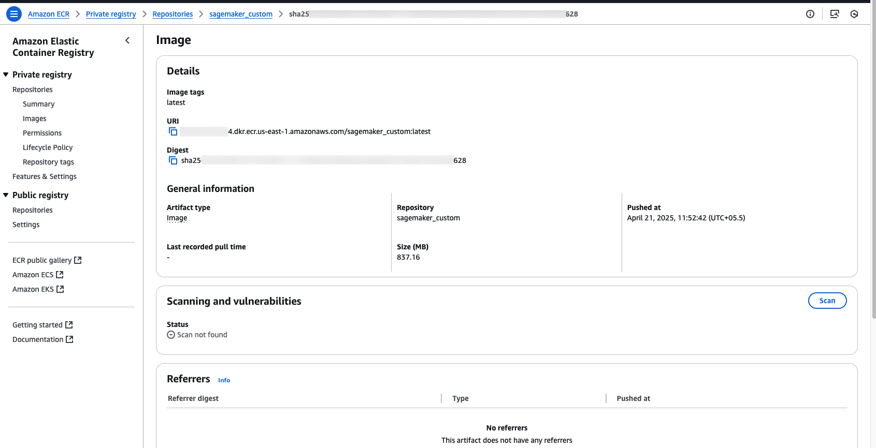Image resolution: width=876 pixels, height=448 pixels.
Task: Copy the image URI
Action: [173, 131]
